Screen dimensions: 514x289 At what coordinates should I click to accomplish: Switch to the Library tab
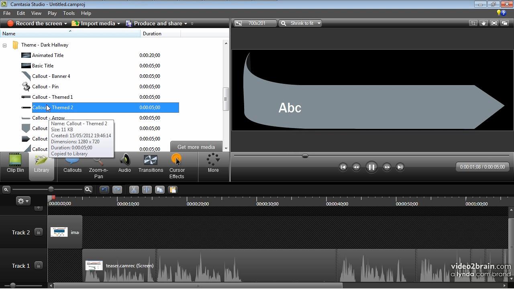click(41, 167)
